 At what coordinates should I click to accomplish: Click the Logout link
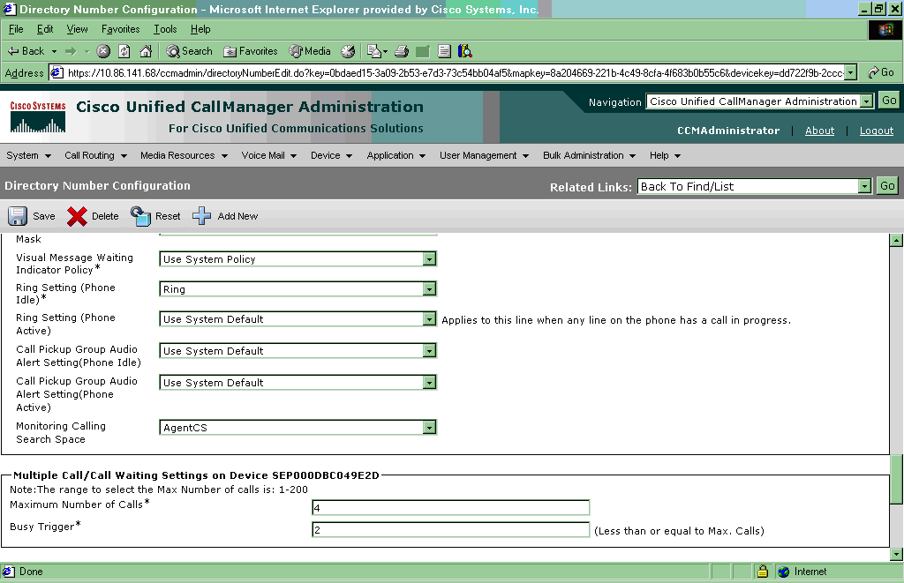coord(877,131)
